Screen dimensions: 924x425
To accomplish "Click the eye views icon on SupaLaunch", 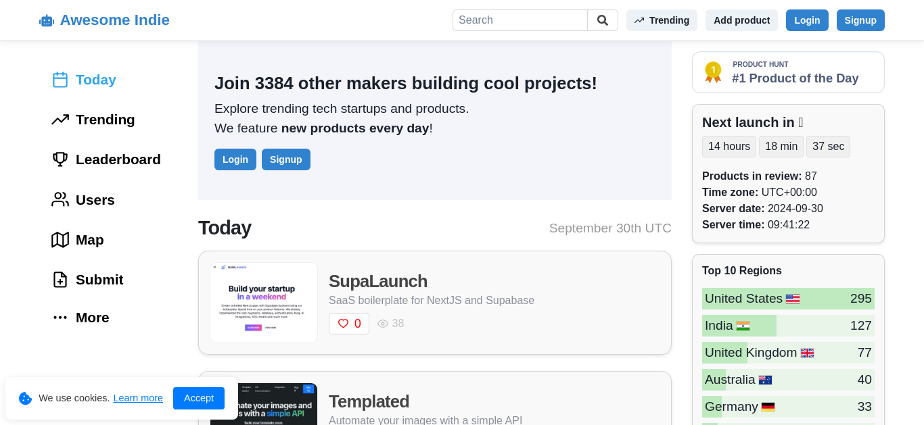I will 383,324.
